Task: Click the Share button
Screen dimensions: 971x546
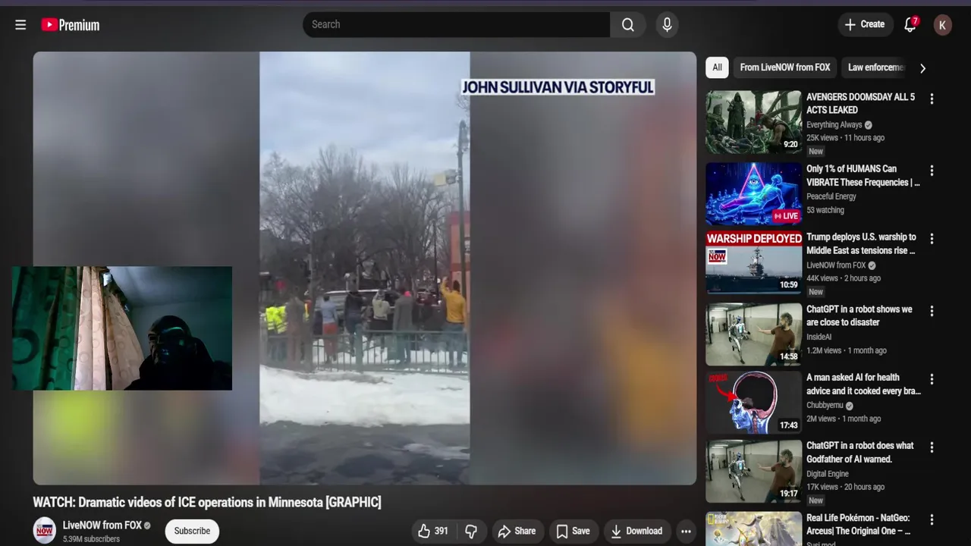Action: point(517,532)
